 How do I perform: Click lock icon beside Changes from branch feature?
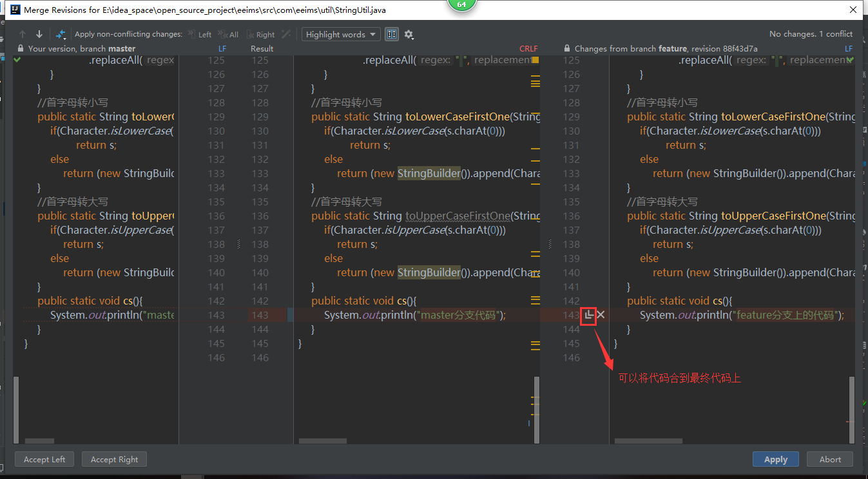click(x=567, y=48)
